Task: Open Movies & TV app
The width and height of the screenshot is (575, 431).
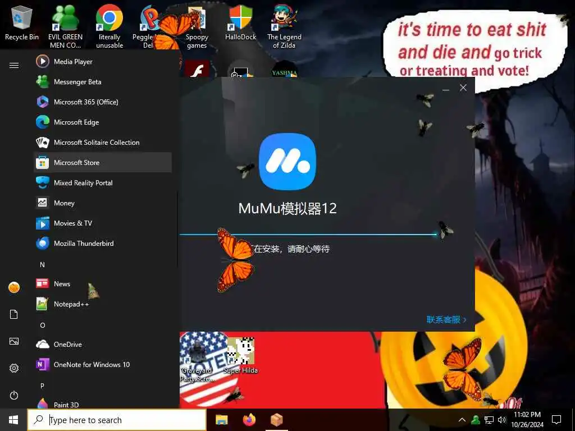Action: [103, 223]
